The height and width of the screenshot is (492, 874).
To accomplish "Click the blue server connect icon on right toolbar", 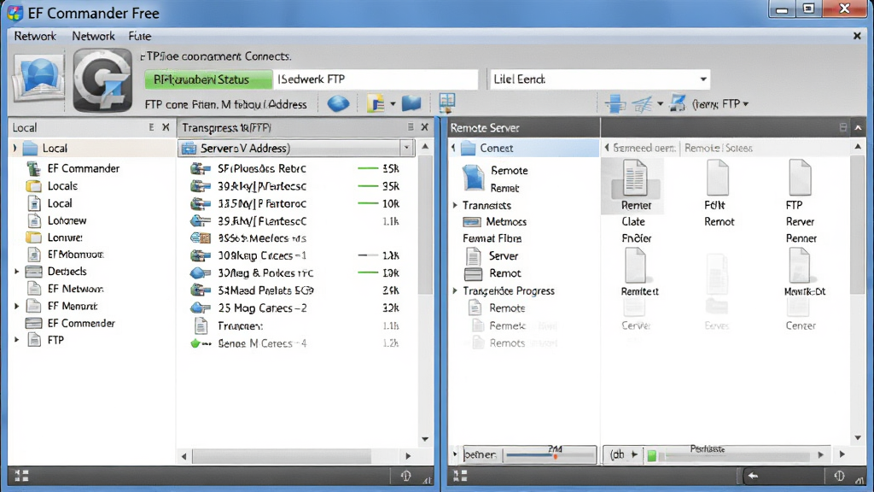I will [x=615, y=103].
